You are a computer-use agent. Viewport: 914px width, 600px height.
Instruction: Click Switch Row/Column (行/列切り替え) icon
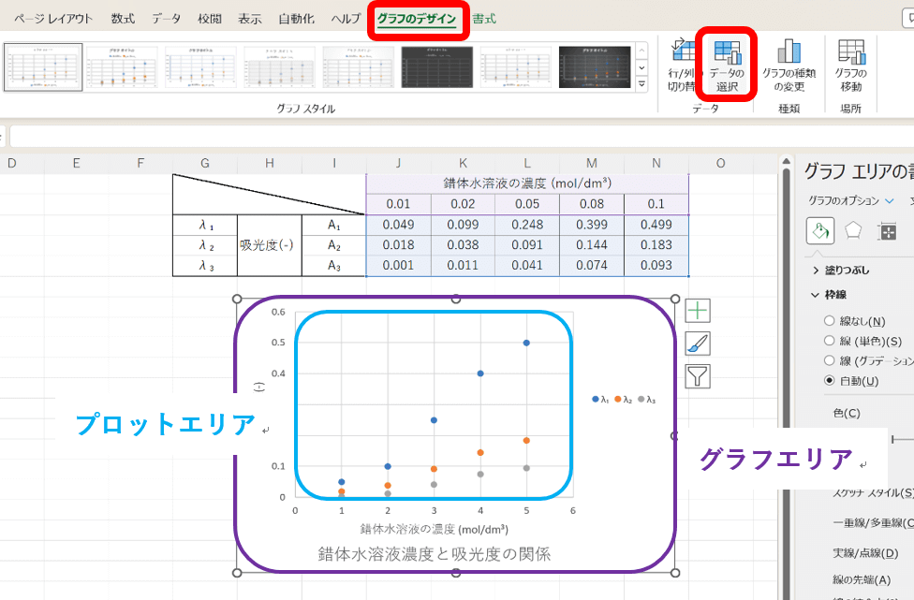click(x=684, y=51)
